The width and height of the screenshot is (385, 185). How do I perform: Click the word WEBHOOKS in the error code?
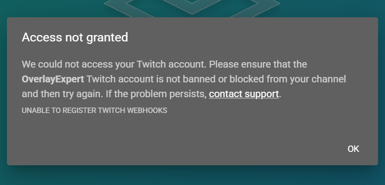[x=147, y=111]
